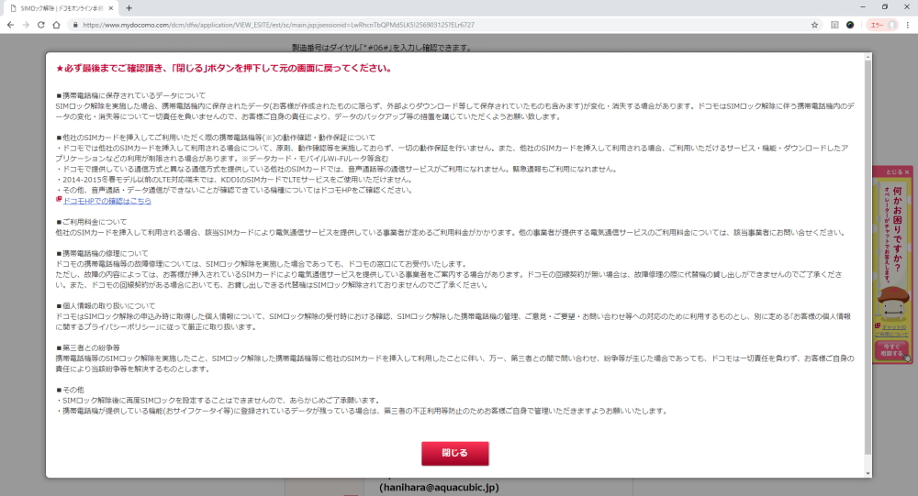918x496 pixels.
Task: Click the エラー profile error chip
Action: [x=882, y=25]
